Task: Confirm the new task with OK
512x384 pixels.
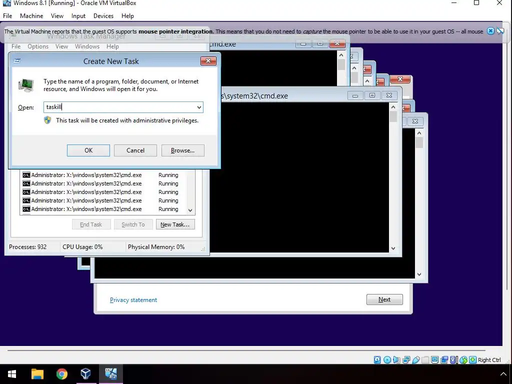Action: pyautogui.click(x=88, y=150)
